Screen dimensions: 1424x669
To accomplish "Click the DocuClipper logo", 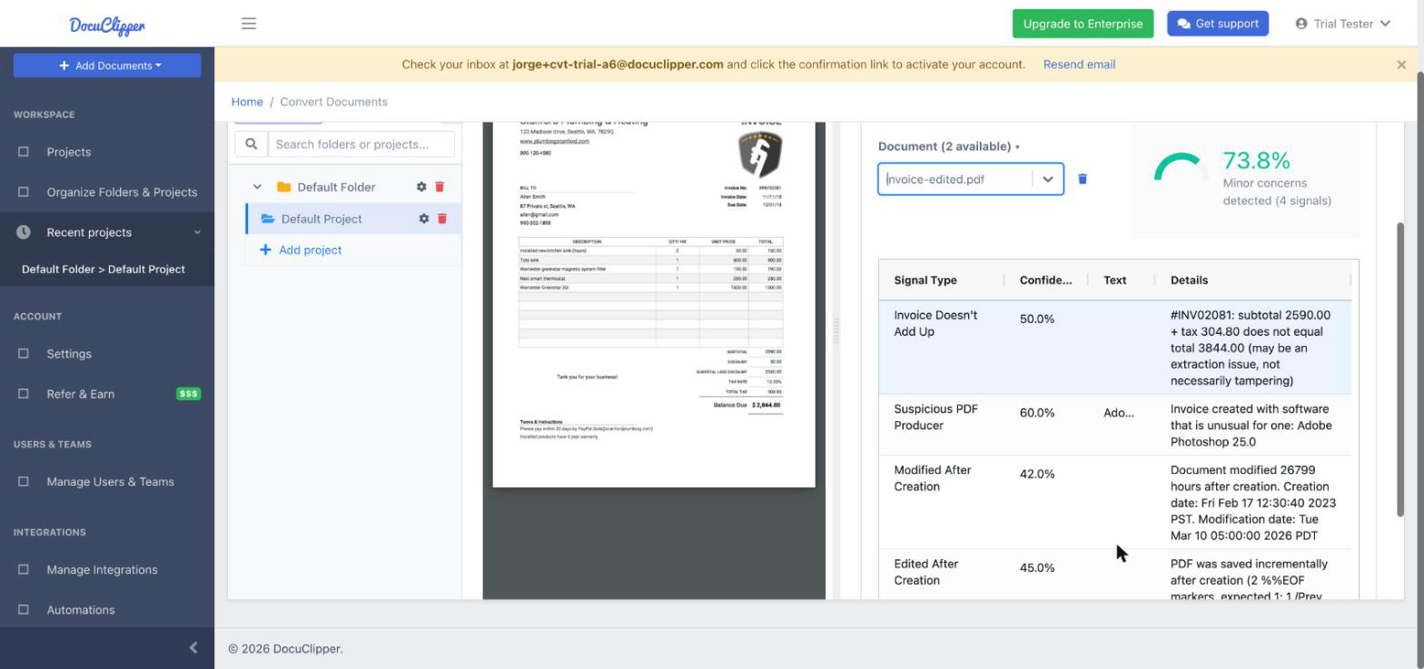I will (107, 25).
